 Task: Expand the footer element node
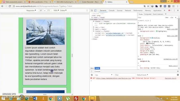(x=94, y=31)
